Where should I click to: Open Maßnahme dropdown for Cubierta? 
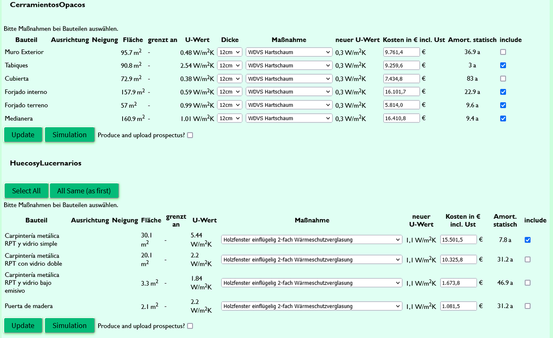[289, 78]
